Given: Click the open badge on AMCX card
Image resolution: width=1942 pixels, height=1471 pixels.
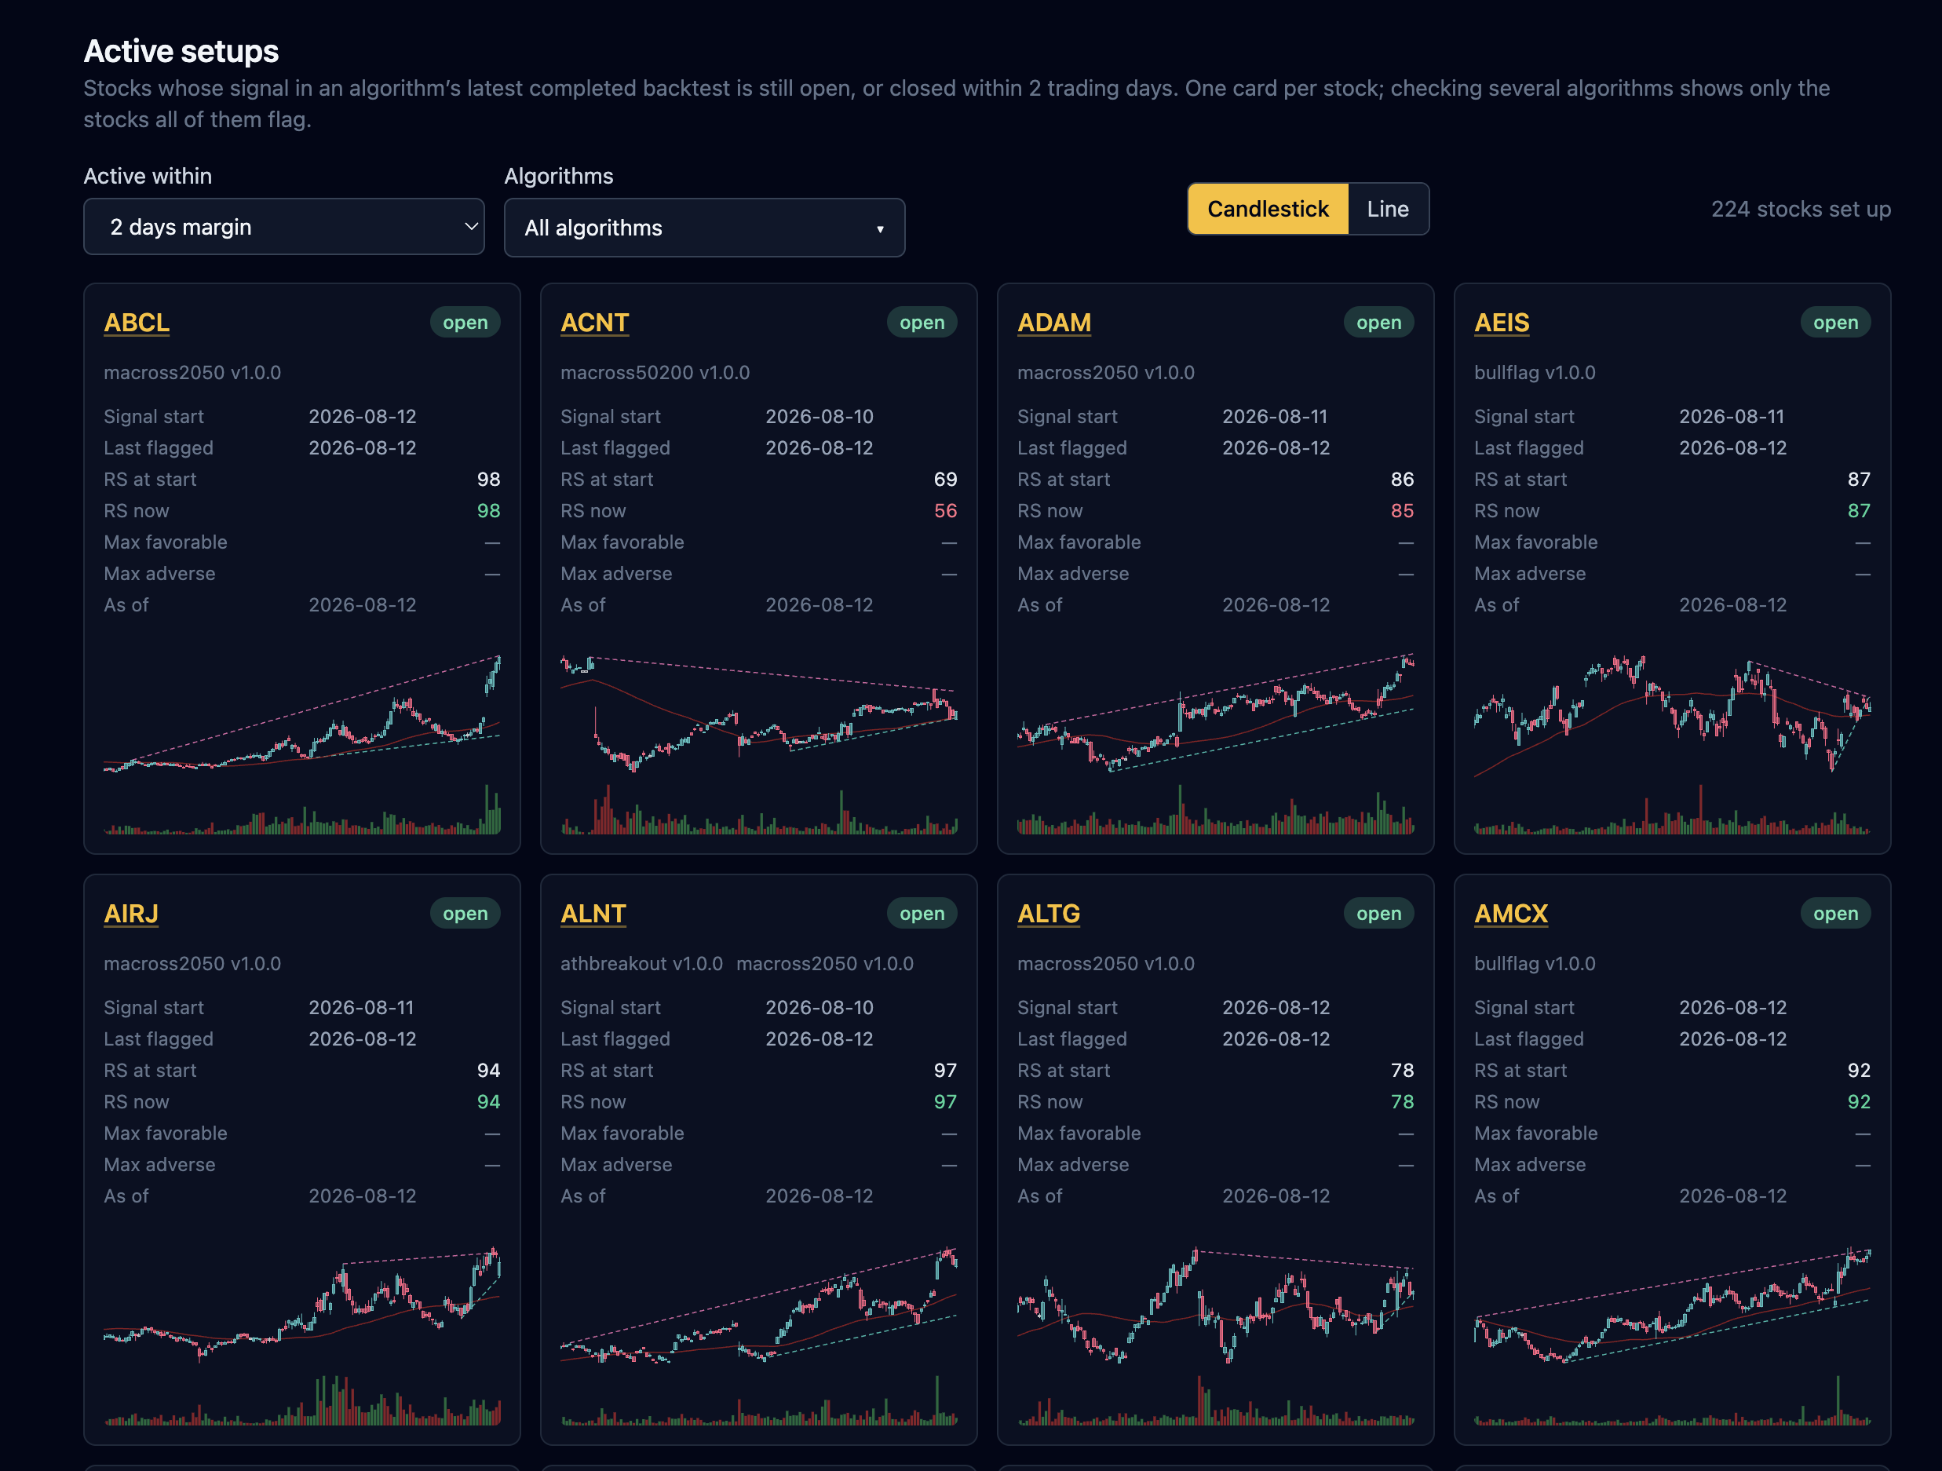Looking at the screenshot, I should [x=1836, y=914].
